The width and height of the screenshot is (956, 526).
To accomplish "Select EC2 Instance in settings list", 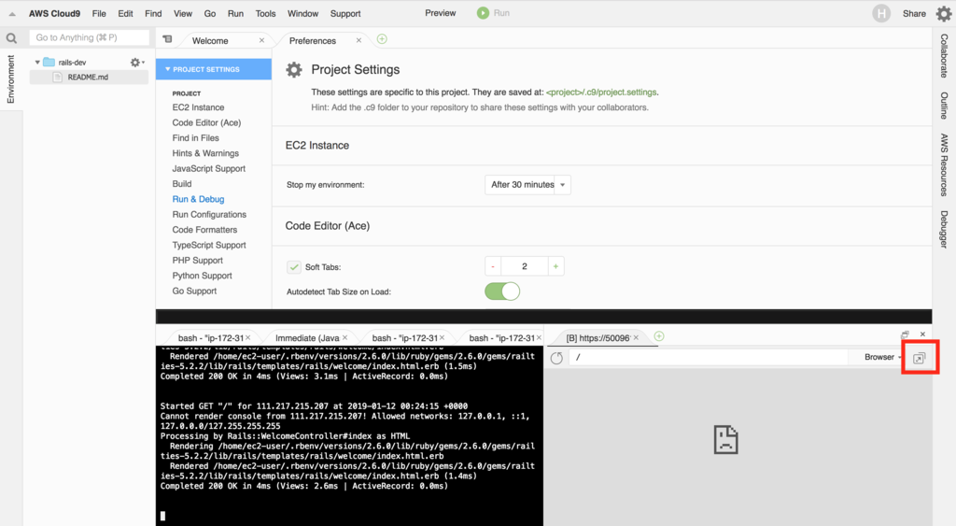I will click(x=198, y=107).
